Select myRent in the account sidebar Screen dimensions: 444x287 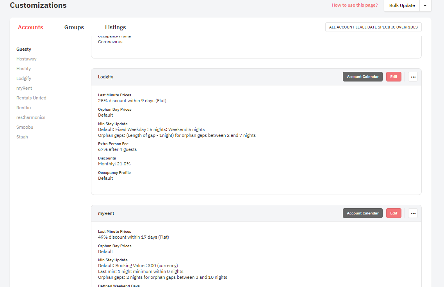24,88
